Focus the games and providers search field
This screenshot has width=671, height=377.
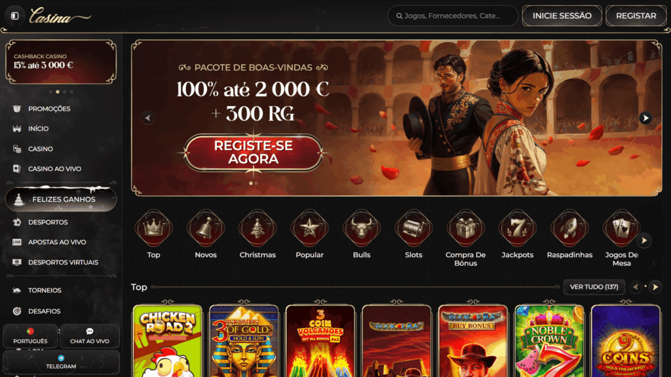click(x=453, y=16)
